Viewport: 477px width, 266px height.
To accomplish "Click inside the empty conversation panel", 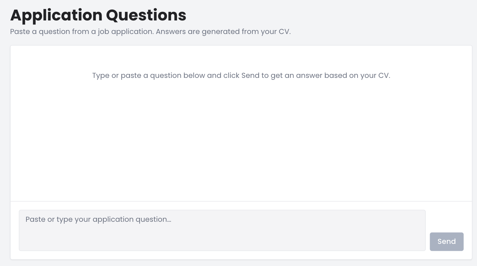I will point(241,132).
